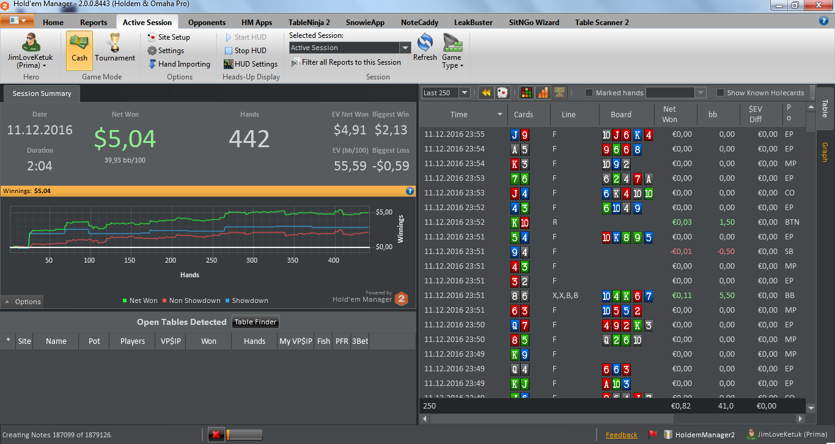
Task: Open HUD Settings
Action: tap(251, 64)
